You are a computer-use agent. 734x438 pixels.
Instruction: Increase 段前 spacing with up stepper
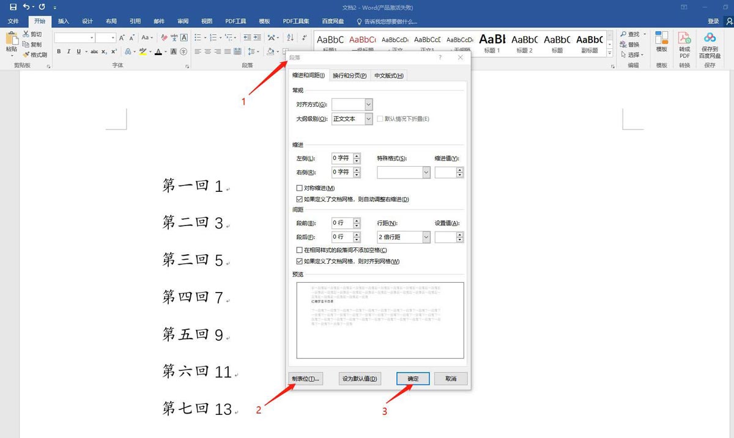point(357,220)
